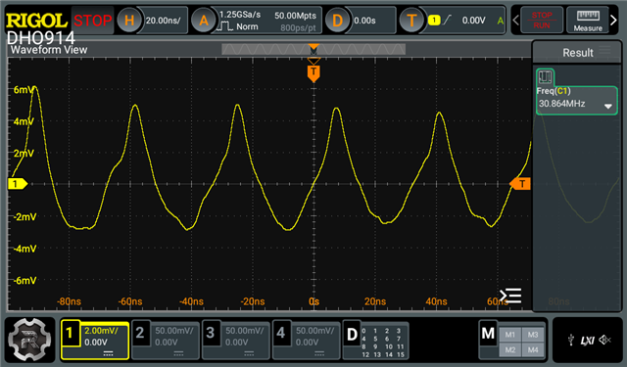Click the LXI network status icon
Screen dimensions: 627x367
[x=588, y=341]
